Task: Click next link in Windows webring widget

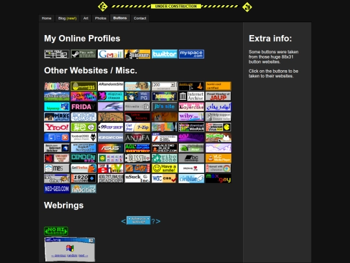Action: 83,256
